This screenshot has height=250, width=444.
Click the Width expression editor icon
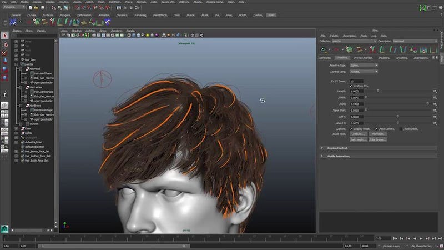(435, 98)
